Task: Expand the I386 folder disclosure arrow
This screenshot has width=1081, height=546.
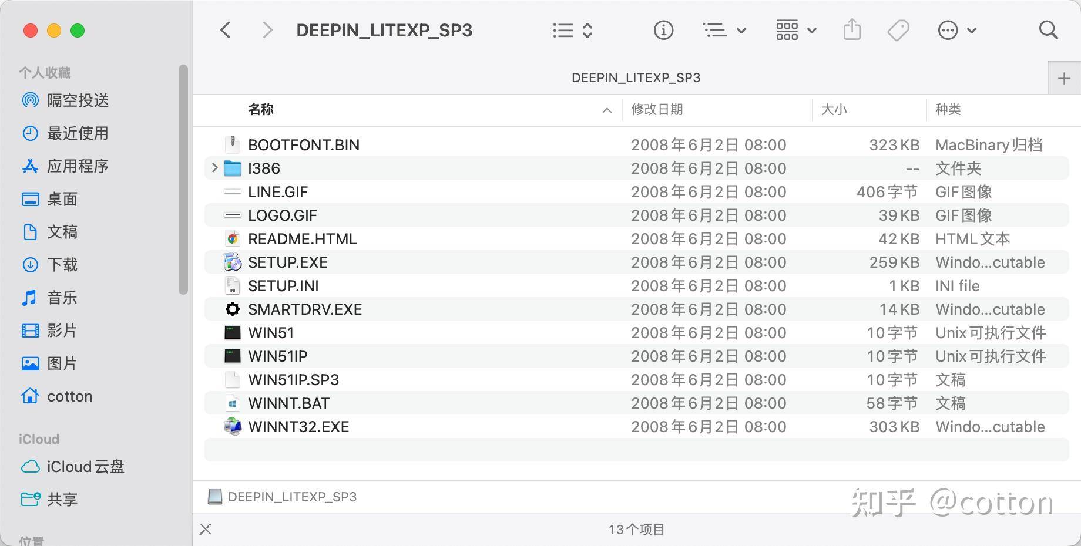Action: pyautogui.click(x=214, y=168)
